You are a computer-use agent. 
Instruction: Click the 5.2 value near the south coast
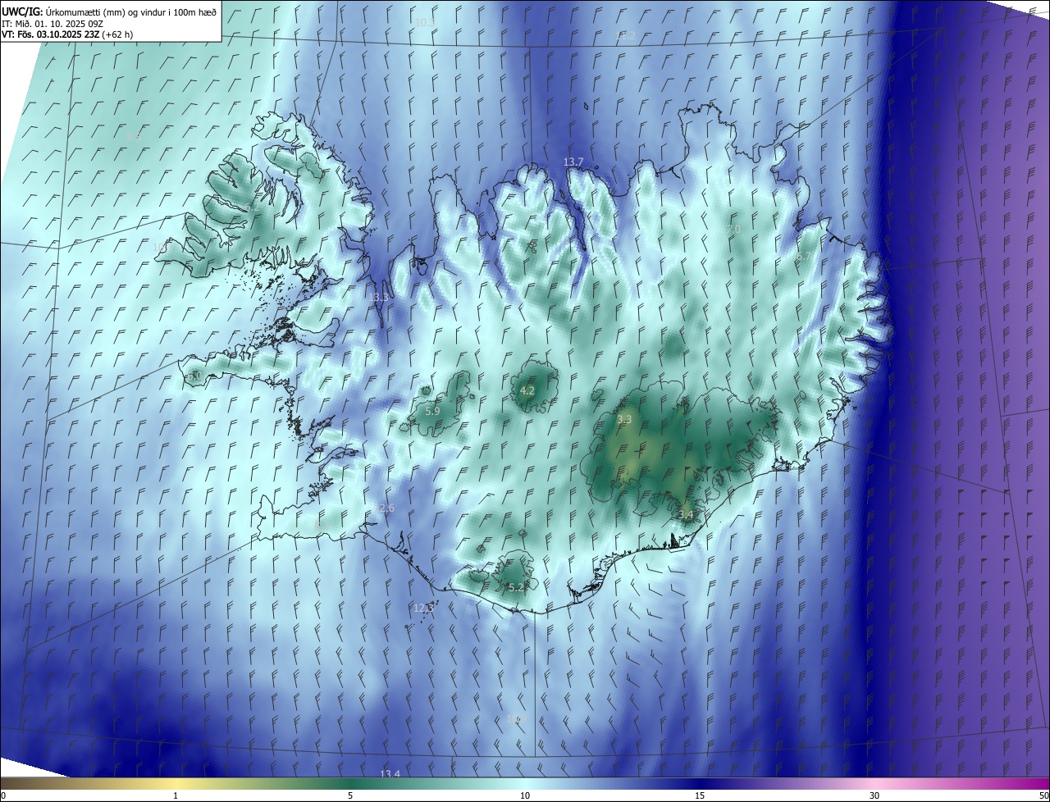(x=516, y=587)
